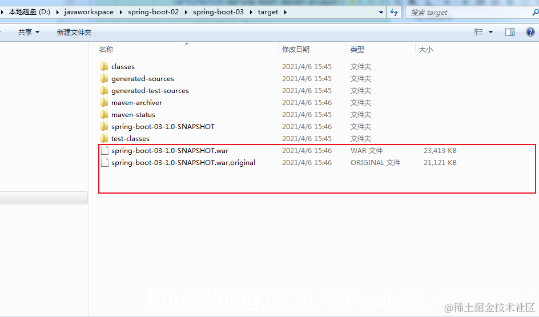This screenshot has width=539, height=317.
Task: Sort by the 名称 column header
Action: coord(106,50)
